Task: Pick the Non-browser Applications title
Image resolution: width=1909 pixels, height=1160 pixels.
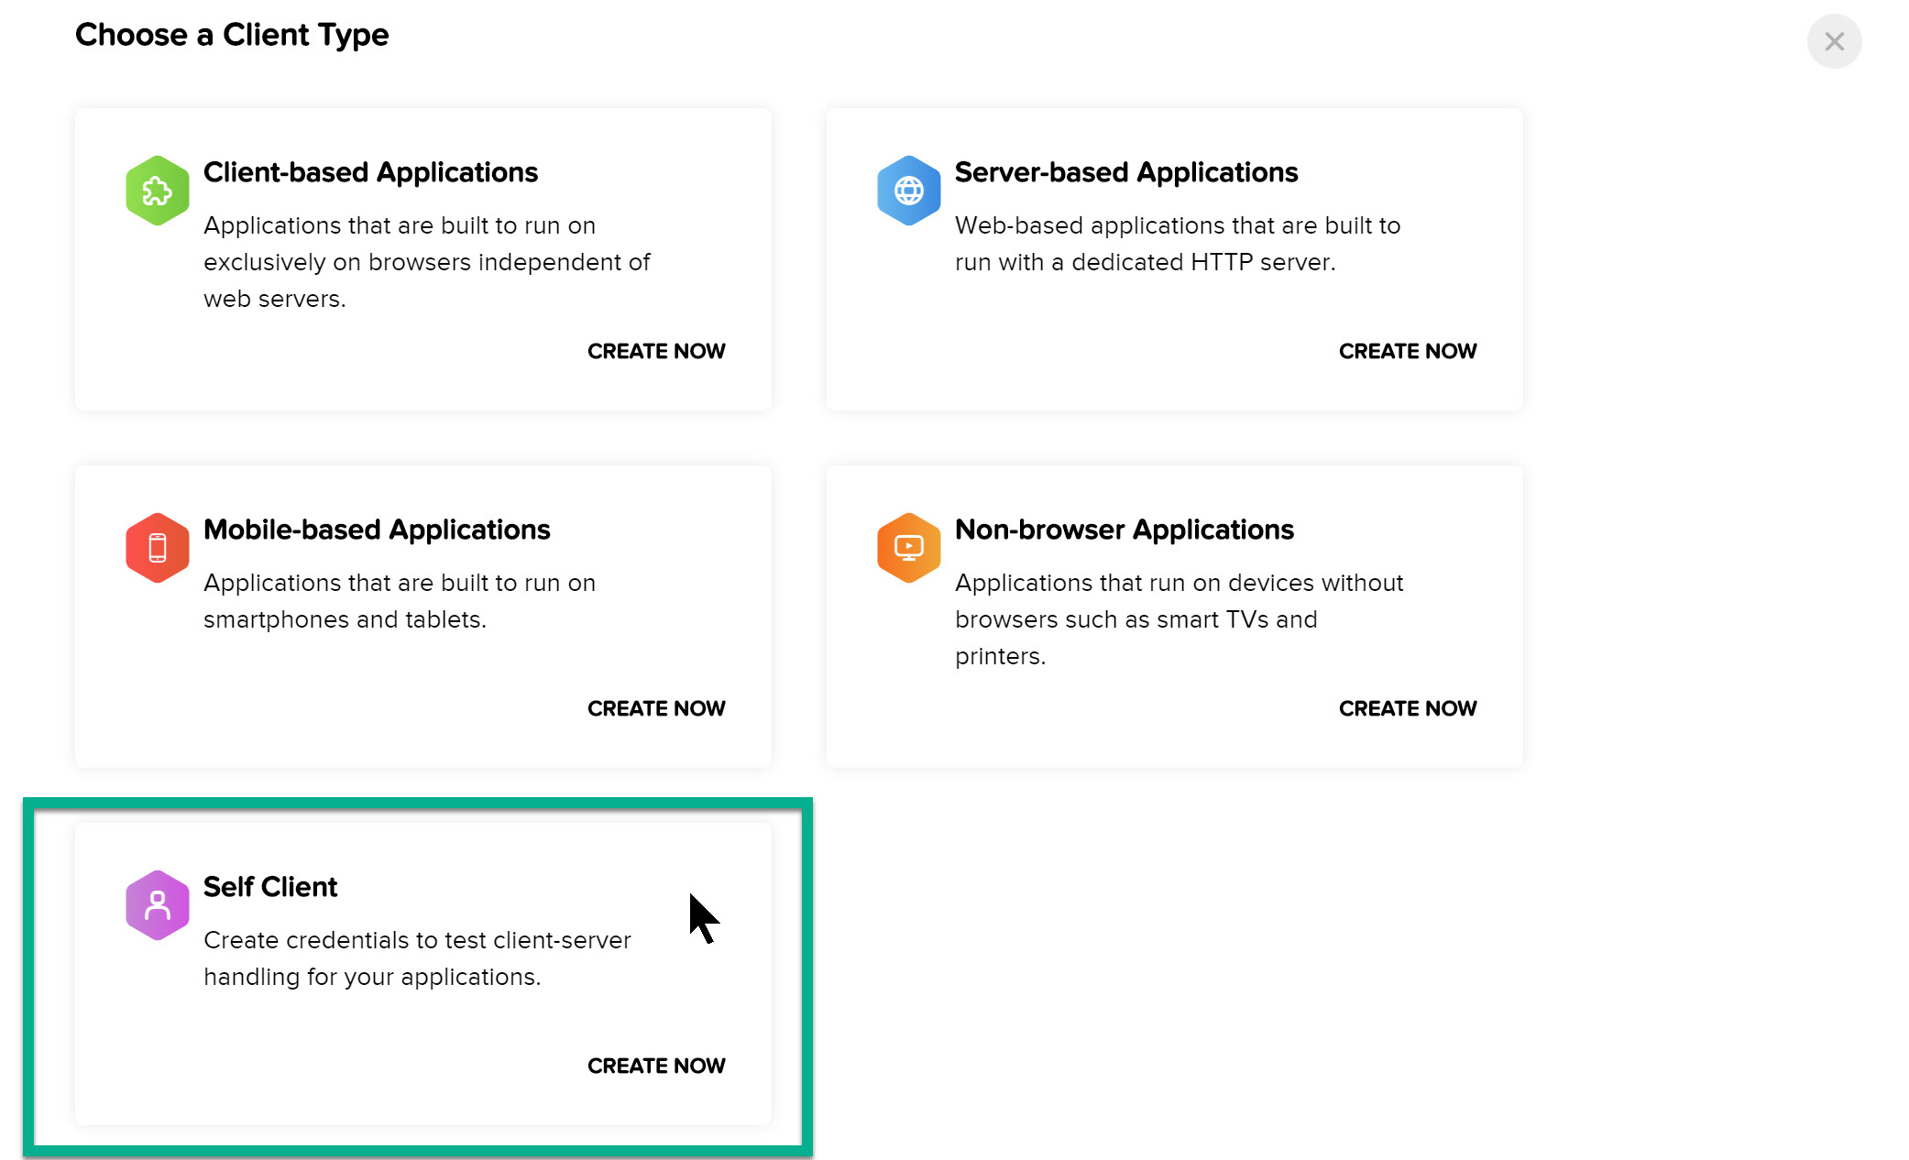Action: (x=1125, y=530)
